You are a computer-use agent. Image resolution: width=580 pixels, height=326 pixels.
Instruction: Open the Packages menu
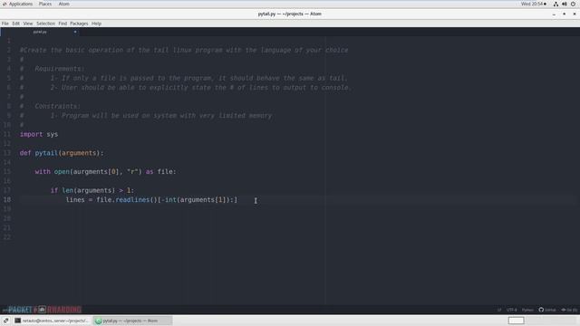tap(79, 24)
